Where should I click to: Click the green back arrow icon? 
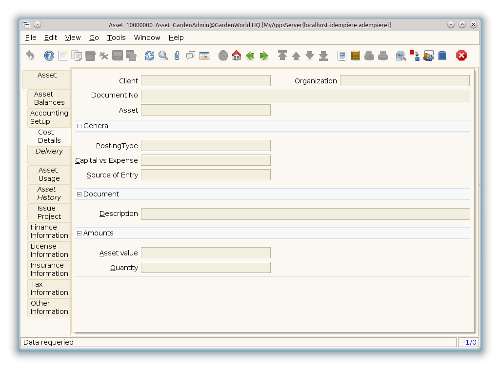[250, 56]
